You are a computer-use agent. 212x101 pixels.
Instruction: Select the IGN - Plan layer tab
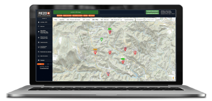pyautogui.click(x=95, y=20)
